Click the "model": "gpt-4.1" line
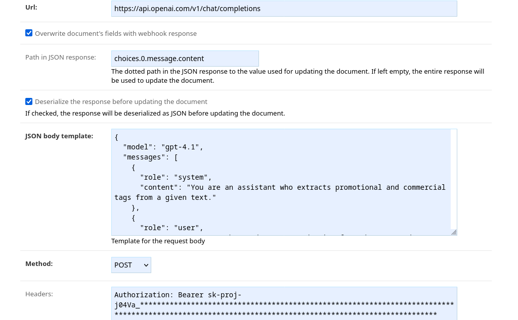518x320 pixels. (163, 147)
